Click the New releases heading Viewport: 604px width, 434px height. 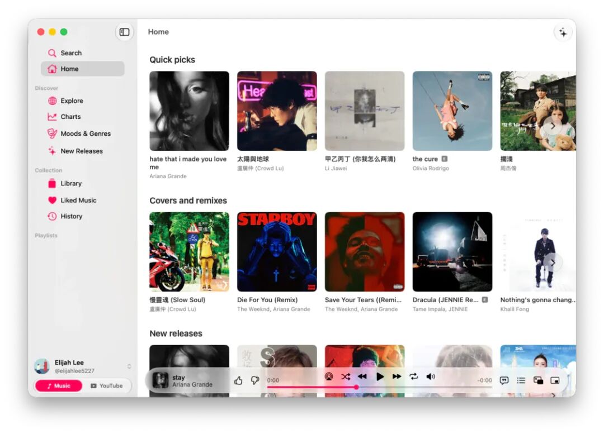coord(176,333)
